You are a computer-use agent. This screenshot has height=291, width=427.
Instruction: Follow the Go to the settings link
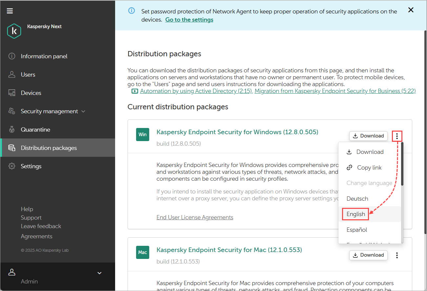(189, 19)
